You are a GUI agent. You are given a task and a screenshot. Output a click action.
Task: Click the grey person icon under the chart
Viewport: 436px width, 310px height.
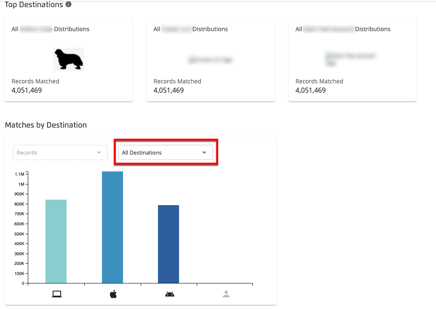[x=226, y=294]
